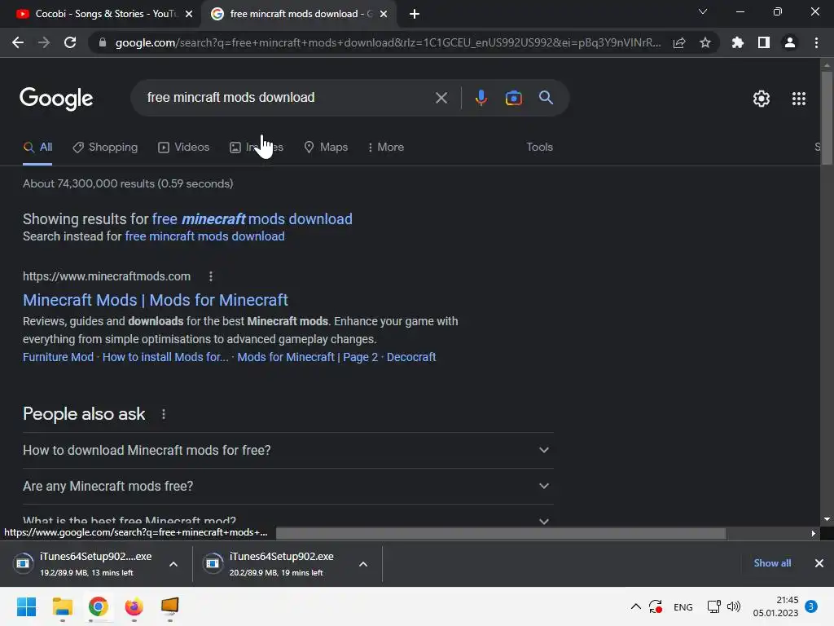Click the horizontal page scrollbar
Image resolution: width=834 pixels, height=626 pixels.
point(501,533)
